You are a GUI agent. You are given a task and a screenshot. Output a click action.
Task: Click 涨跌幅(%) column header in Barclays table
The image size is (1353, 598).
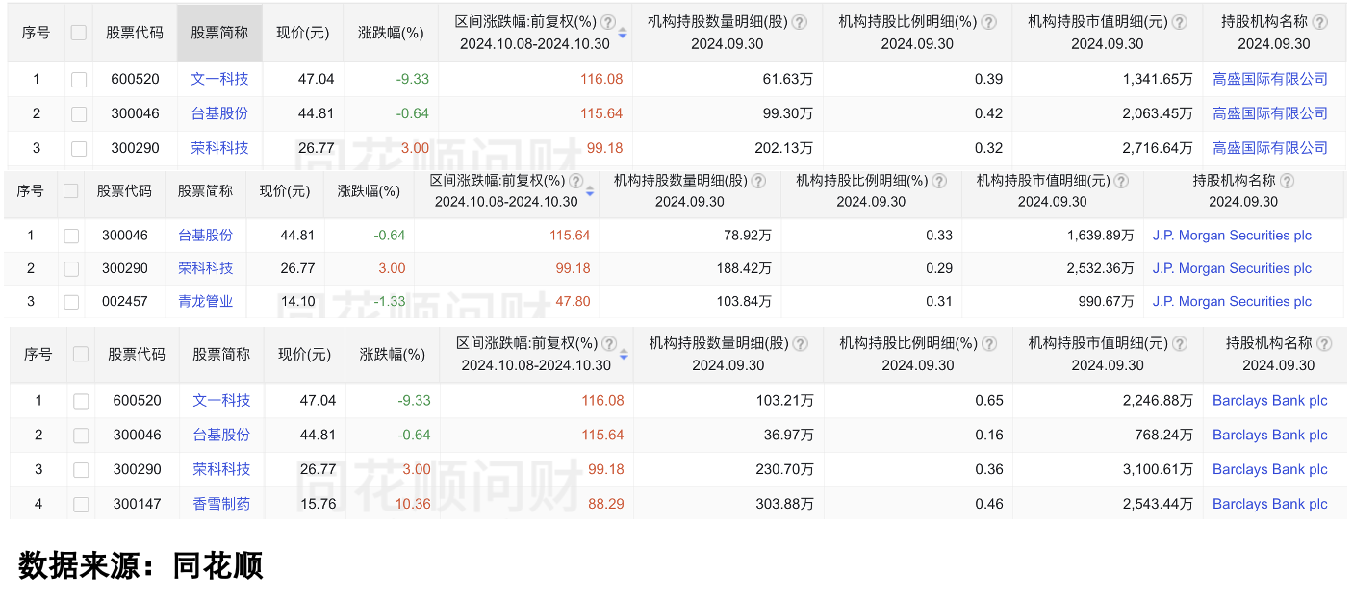coord(392,354)
